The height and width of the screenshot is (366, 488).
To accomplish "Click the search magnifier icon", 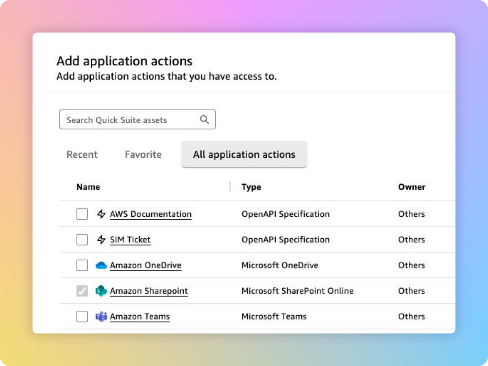I will click(204, 120).
